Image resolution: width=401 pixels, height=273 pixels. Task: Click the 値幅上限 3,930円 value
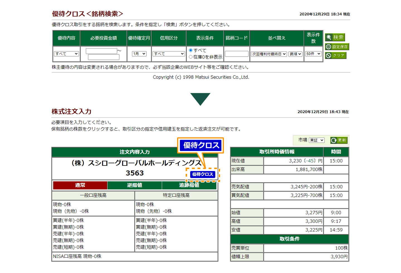click(339, 257)
